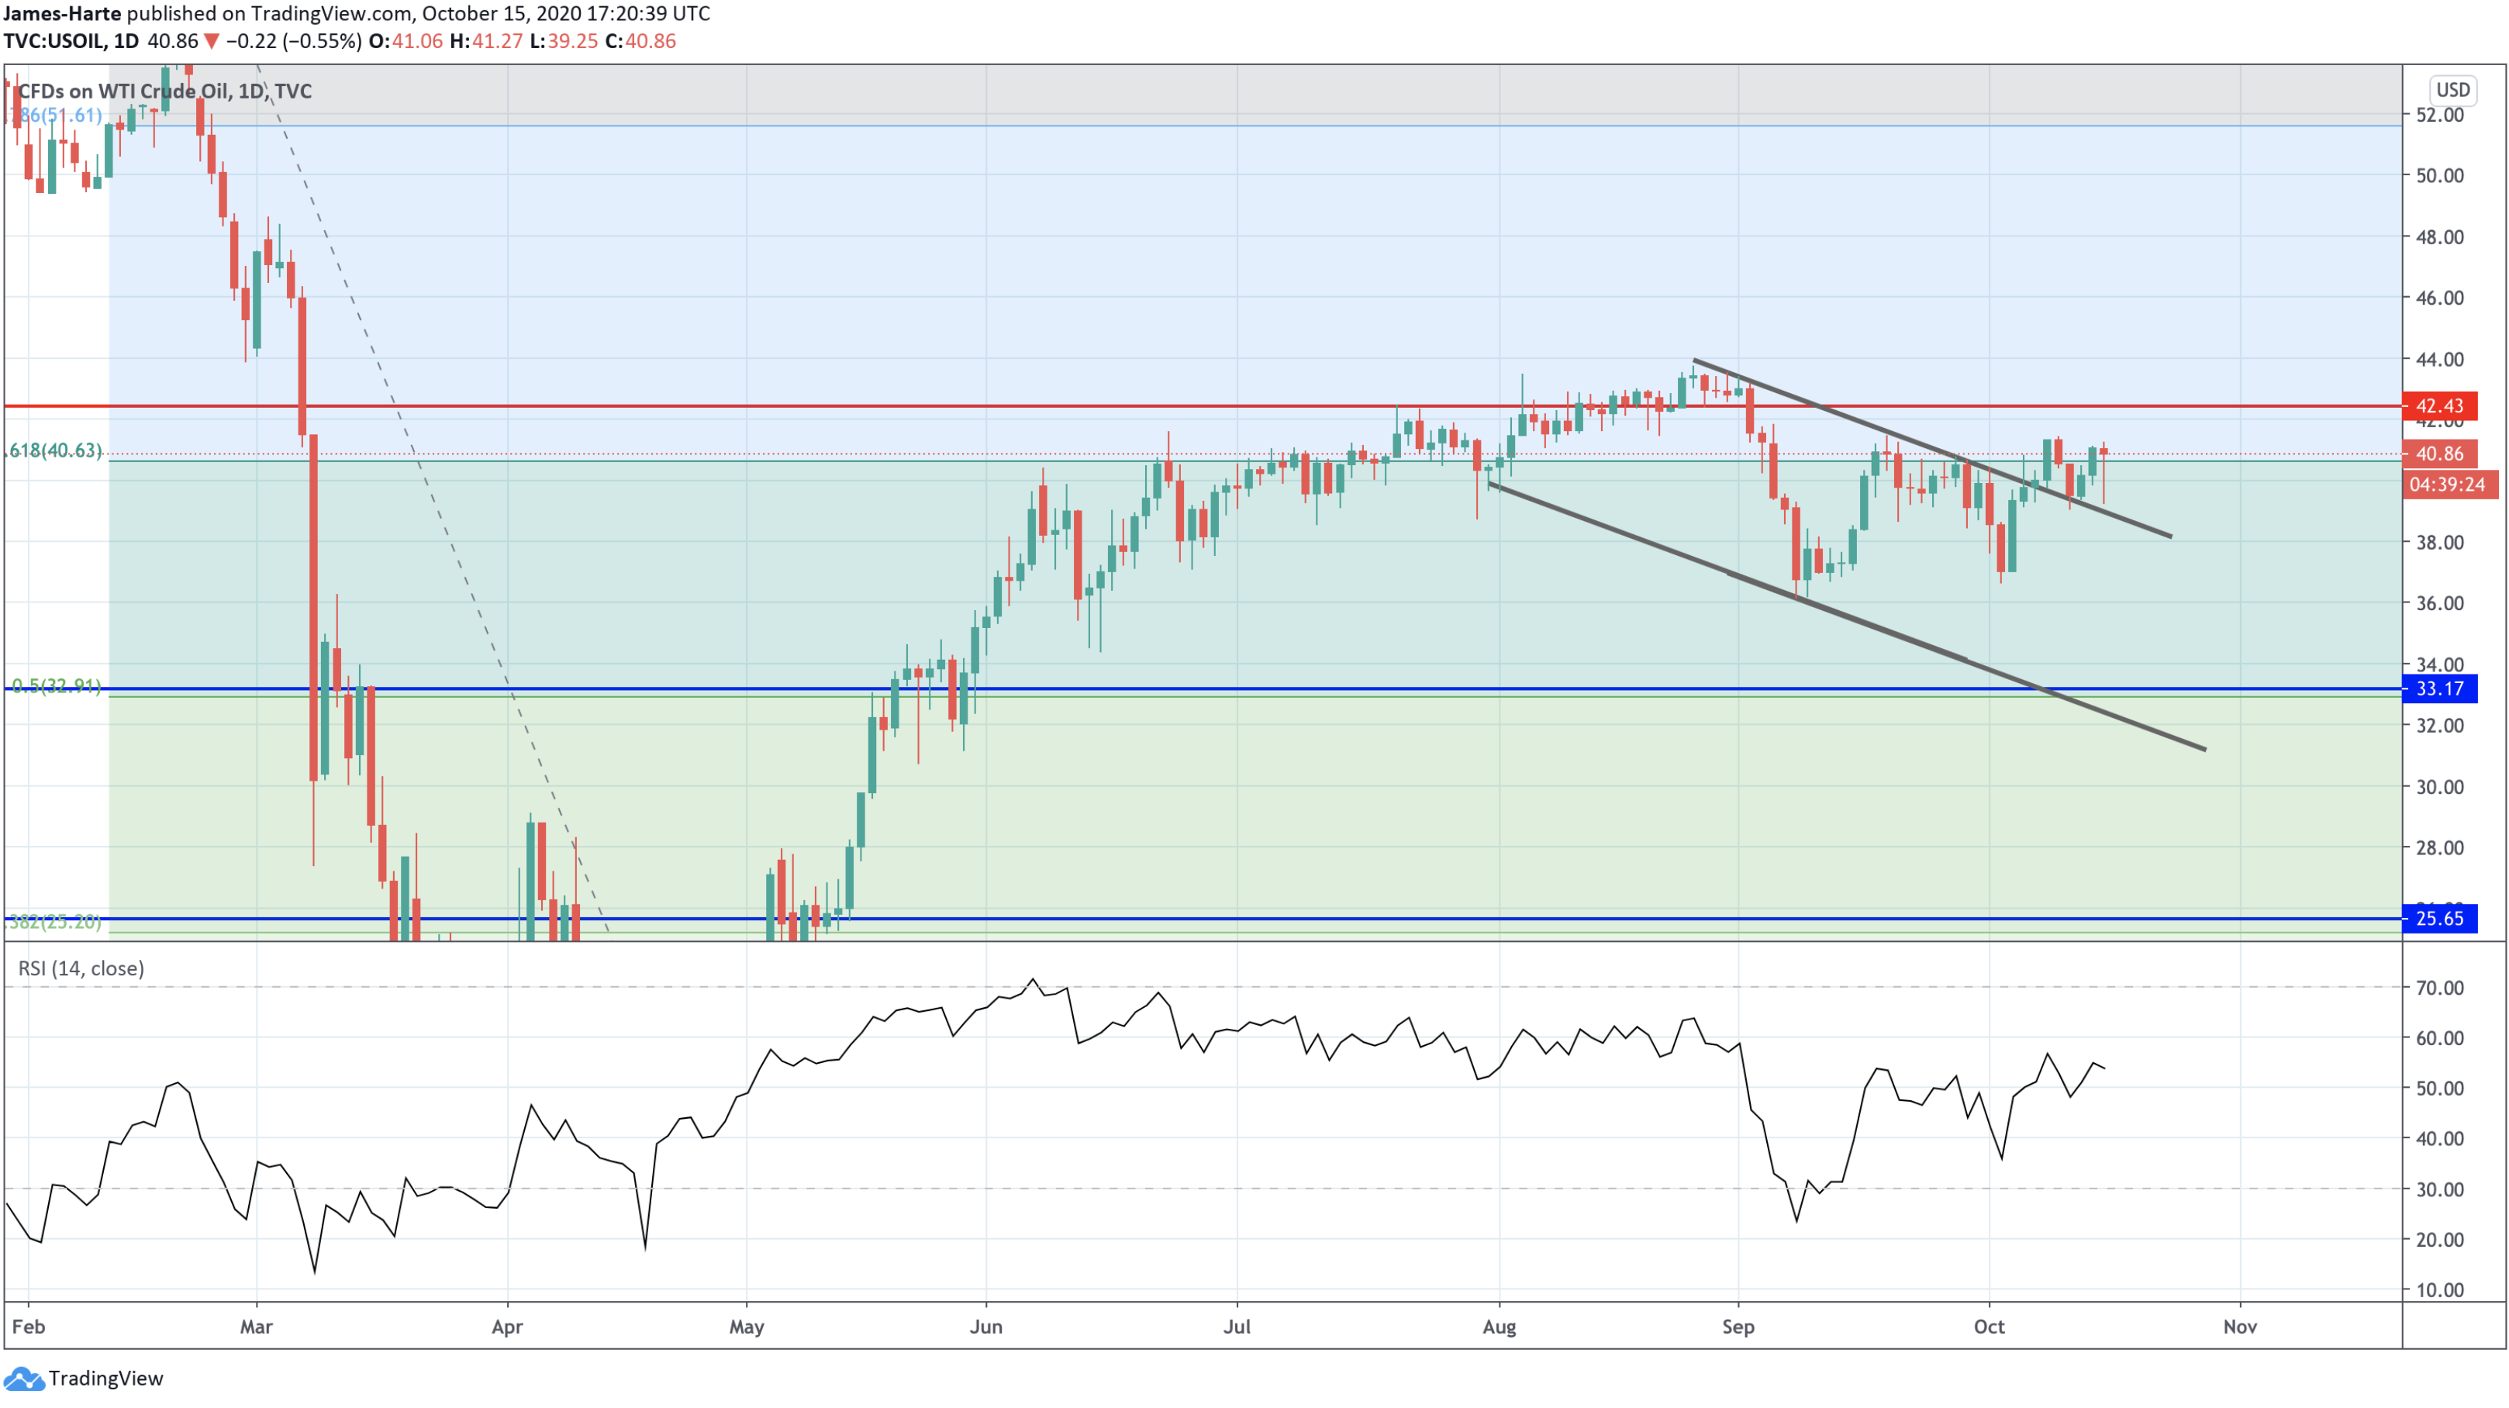
Task: Click the Mar label on the time axis
Action: pyautogui.click(x=256, y=1327)
